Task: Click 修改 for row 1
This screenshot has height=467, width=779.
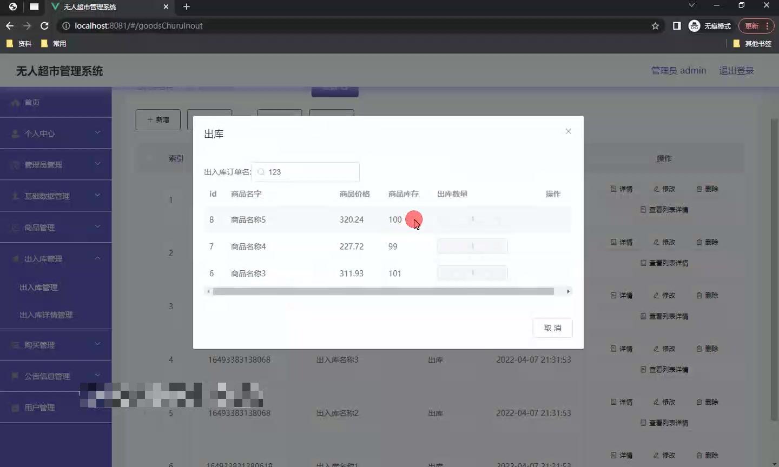Action: coord(664,189)
